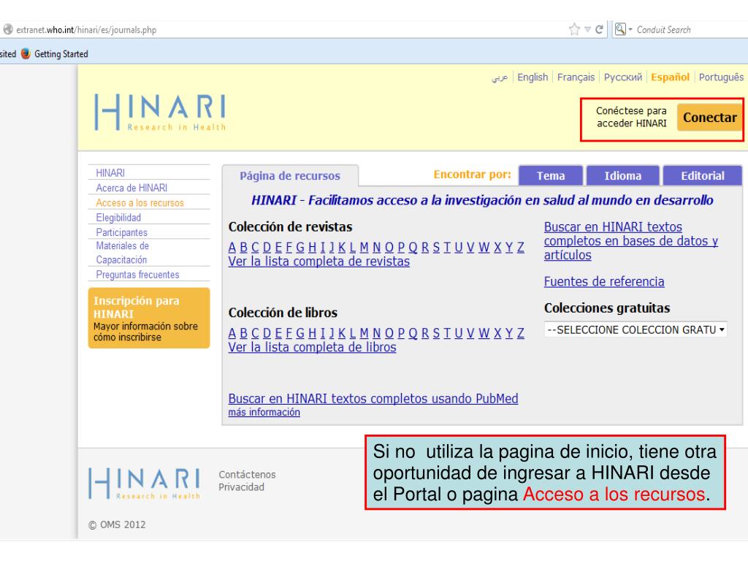Click the HINARI header logo

tap(160, 112)
